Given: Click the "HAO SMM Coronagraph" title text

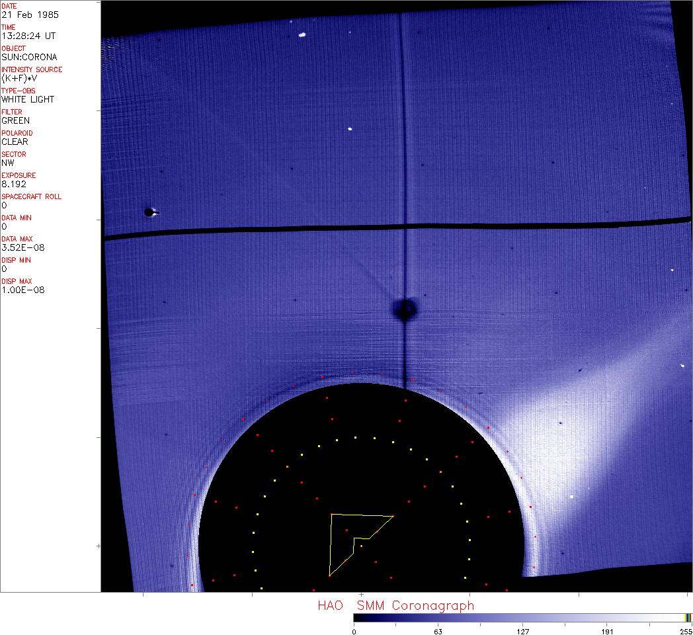Looking at the screenshot, I should [x=395, y=605].
